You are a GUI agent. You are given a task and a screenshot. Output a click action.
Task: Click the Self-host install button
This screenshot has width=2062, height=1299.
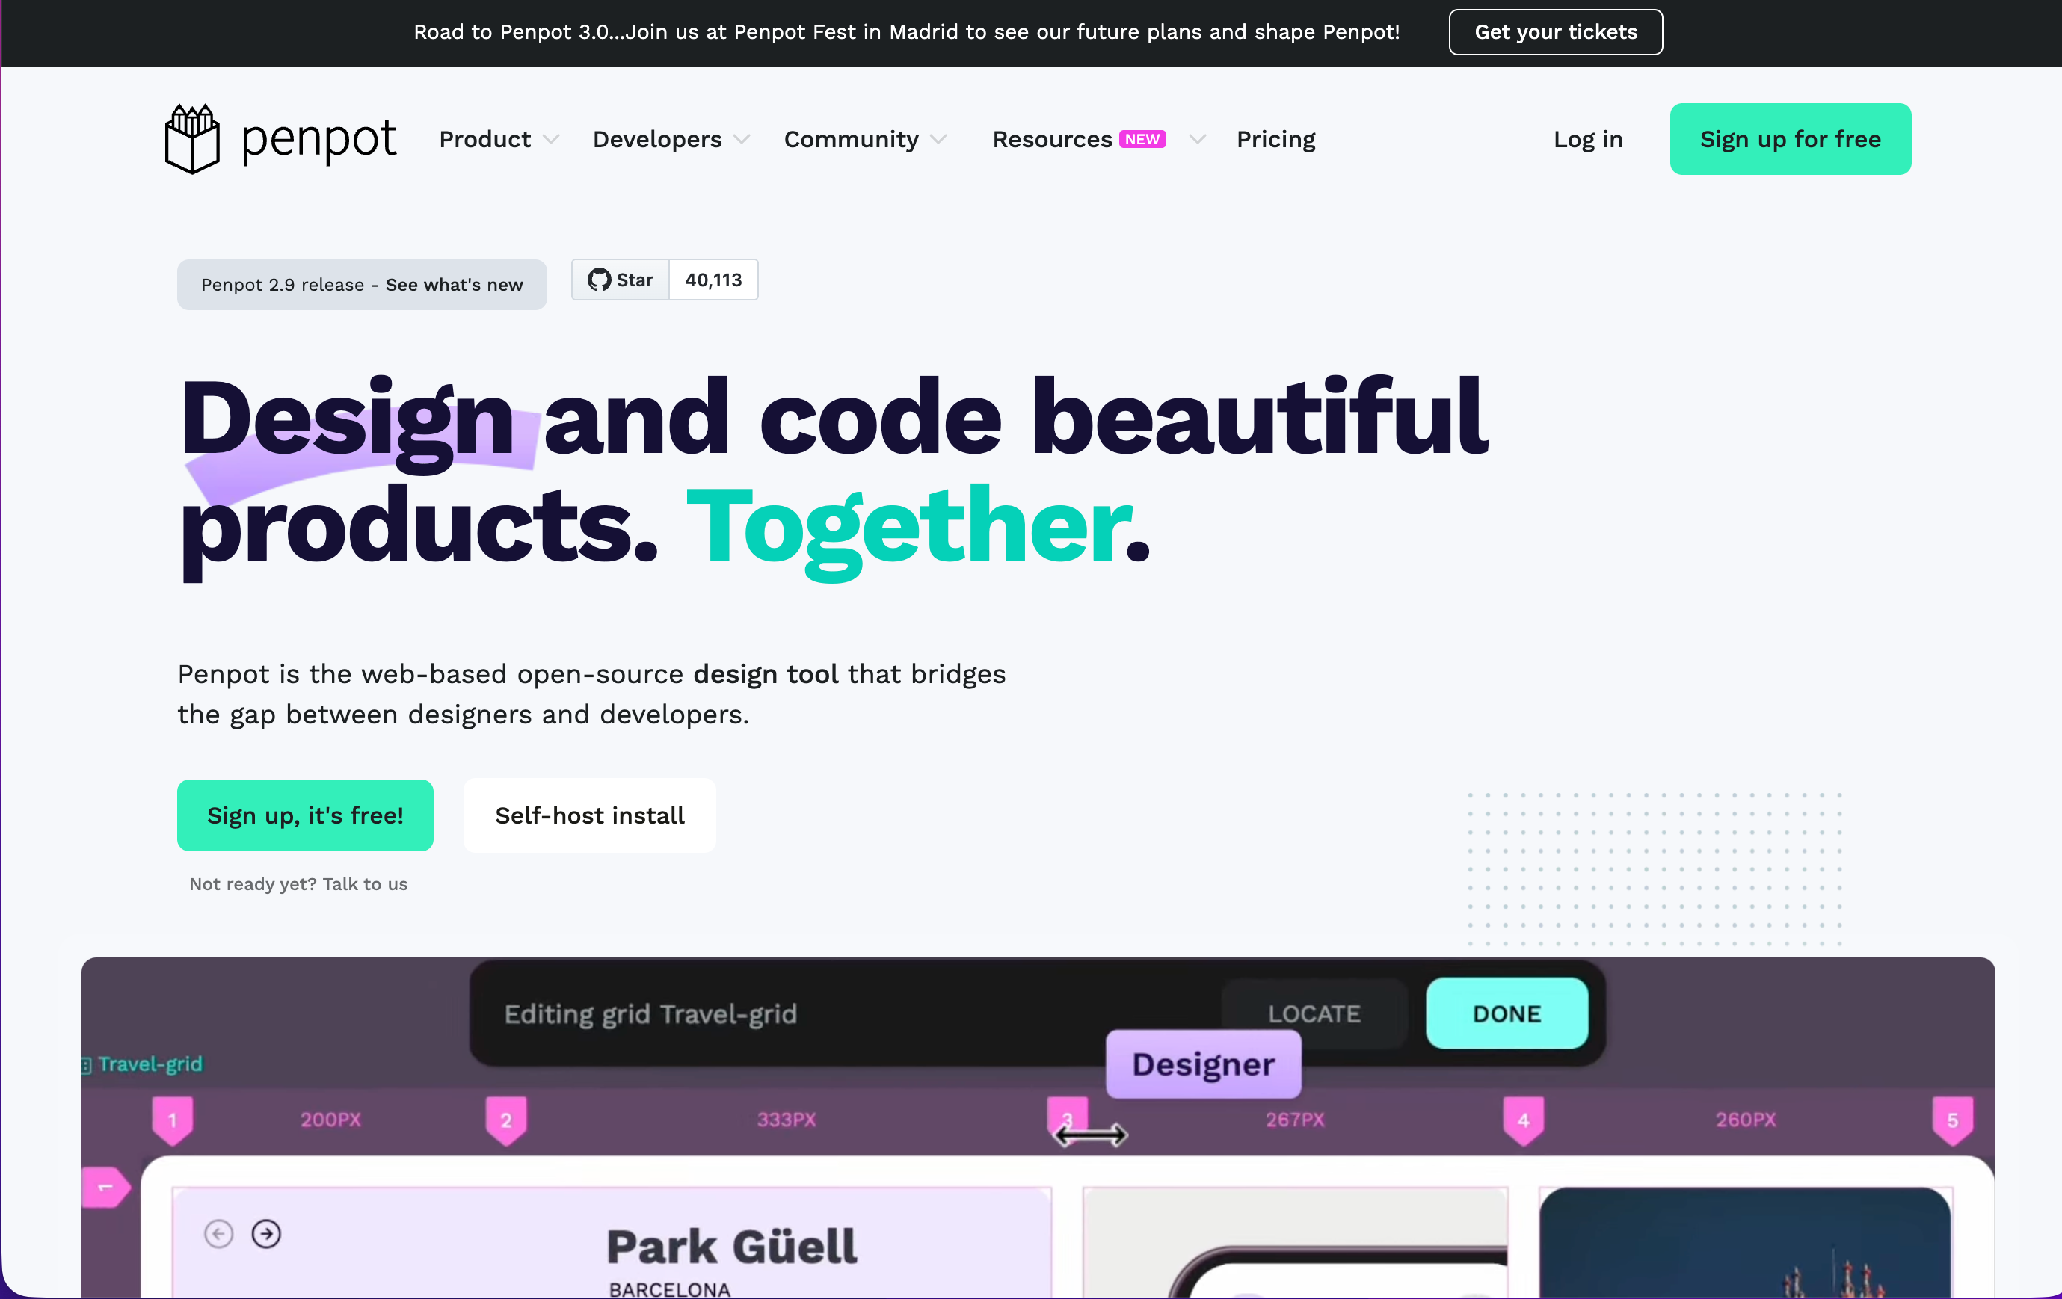(589, 815)
